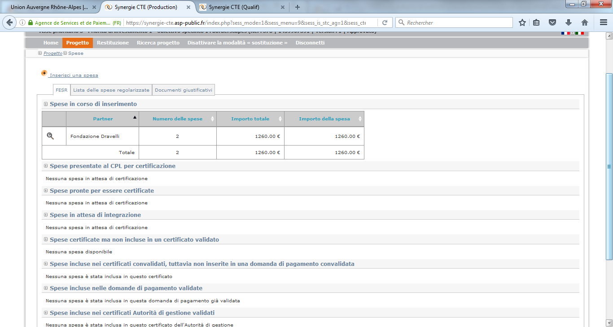613x327 pixels.
Task: Expand Spese in attesa di integrazione
Action: (46, 215)
